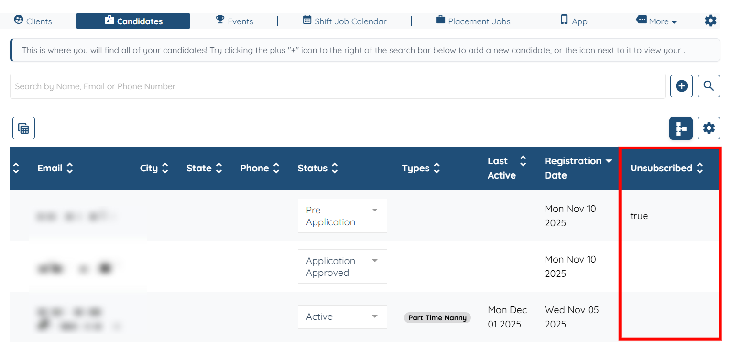
Task: Click registration date in the Pre Application row
Action: 570,216
